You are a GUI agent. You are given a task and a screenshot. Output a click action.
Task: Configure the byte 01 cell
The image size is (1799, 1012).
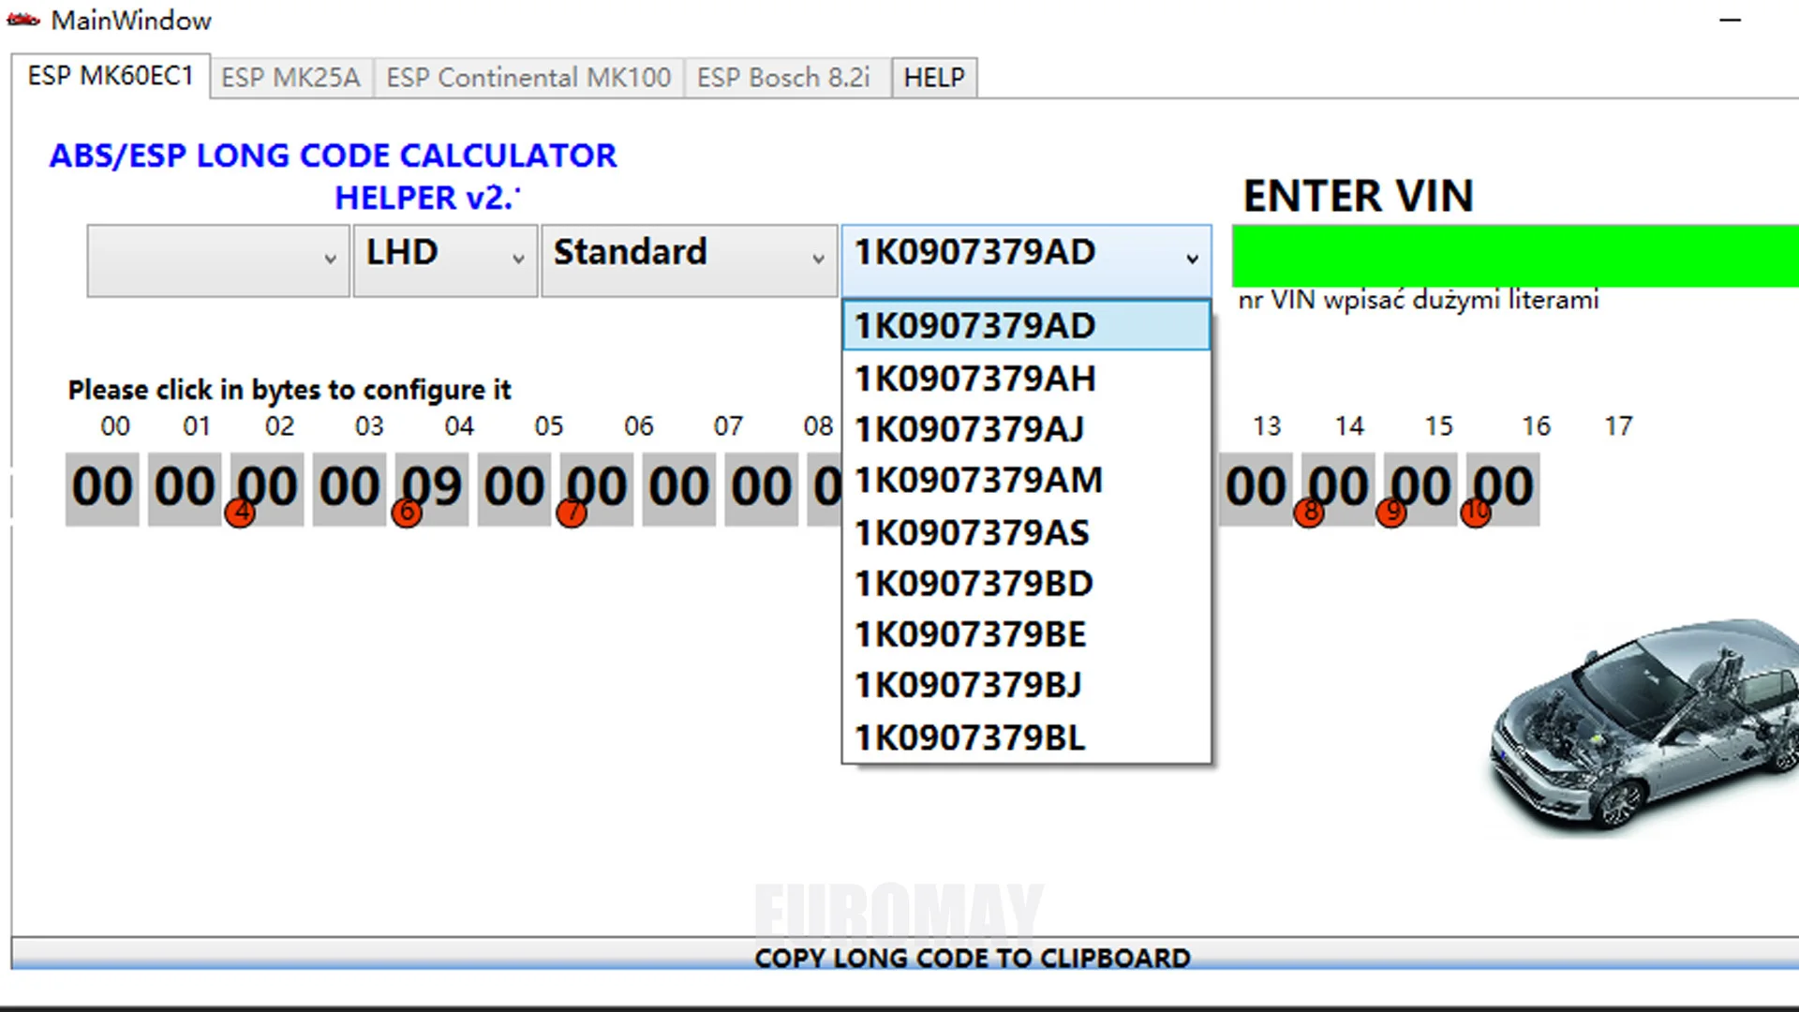[185, 489]
